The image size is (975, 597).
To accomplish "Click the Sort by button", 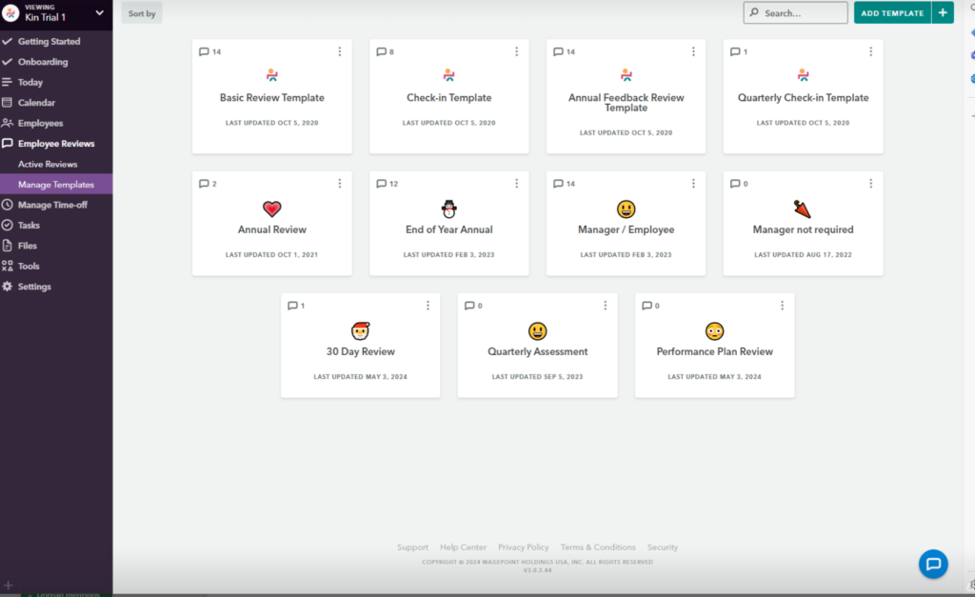I will [x=142, y=13].
